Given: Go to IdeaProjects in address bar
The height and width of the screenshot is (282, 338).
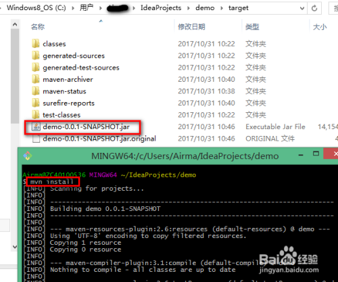Looking at the screenshot, I should point(161,8).
